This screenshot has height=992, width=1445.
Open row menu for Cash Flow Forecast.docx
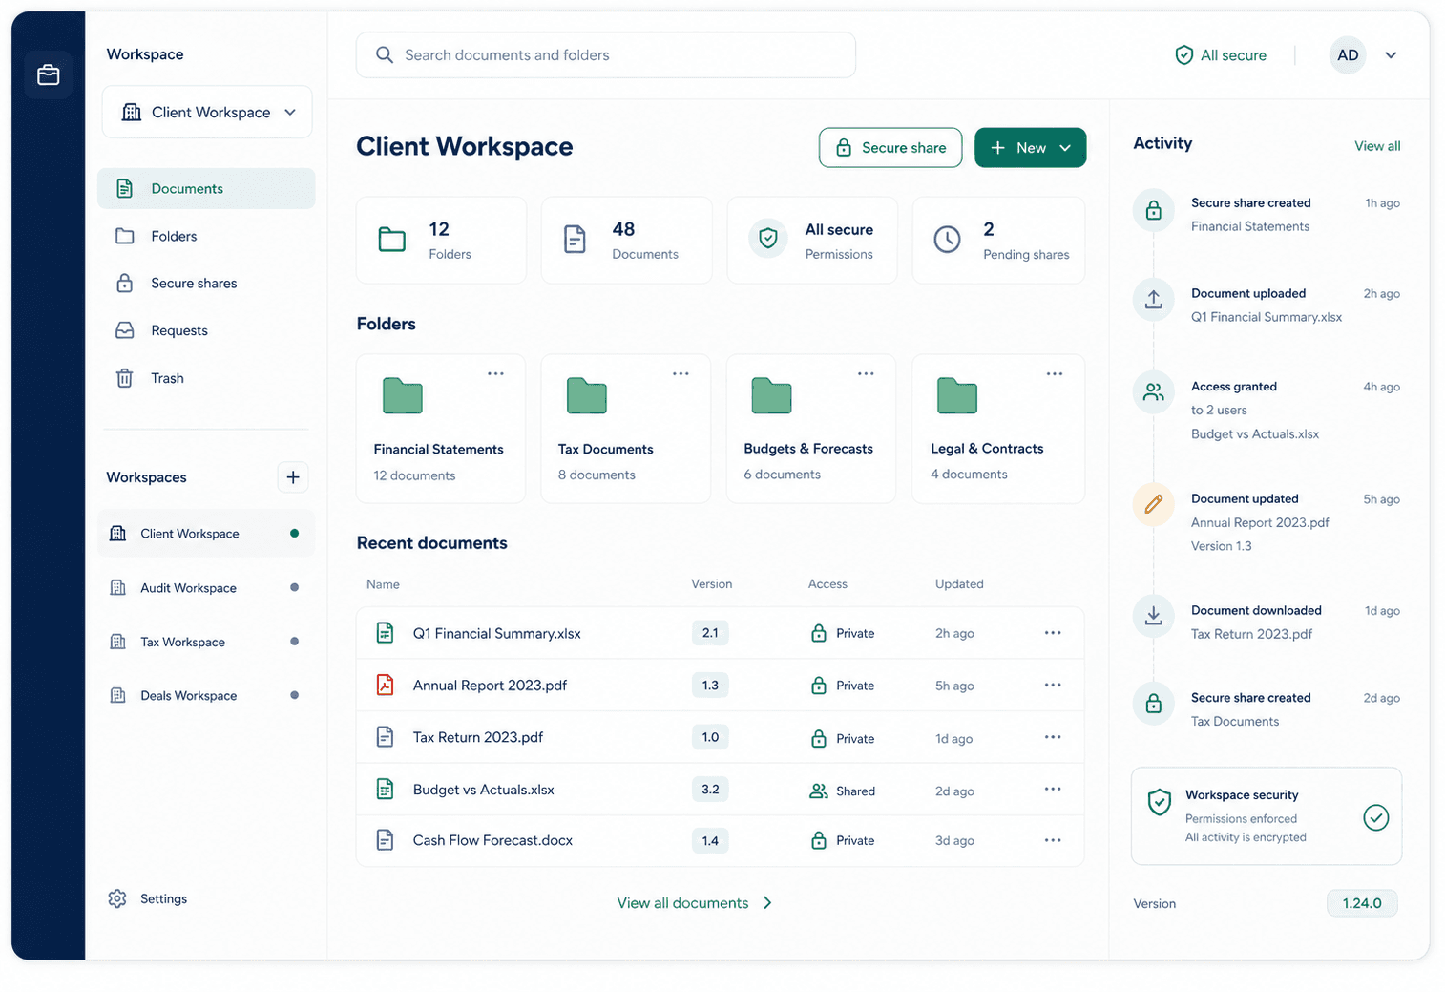coord(1053,840)
